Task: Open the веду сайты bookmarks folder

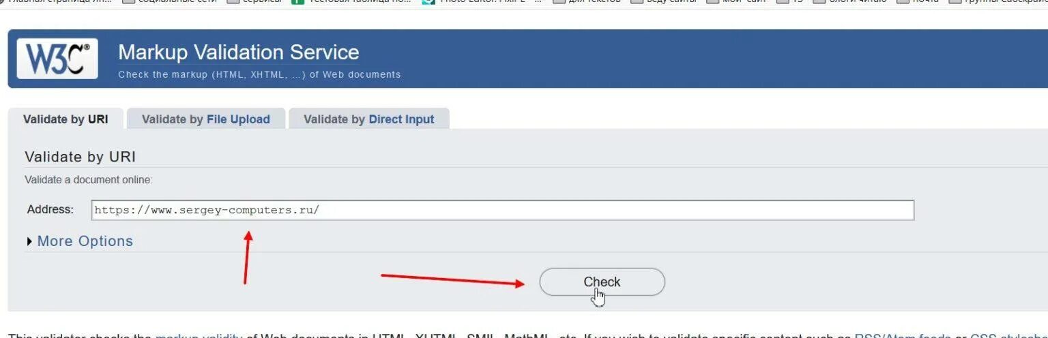Action: click(664, 2)
